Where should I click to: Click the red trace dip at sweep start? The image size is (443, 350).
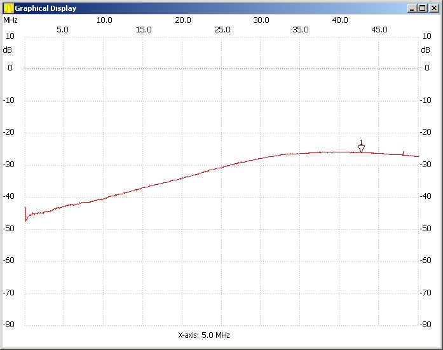[x=26, y=219]
